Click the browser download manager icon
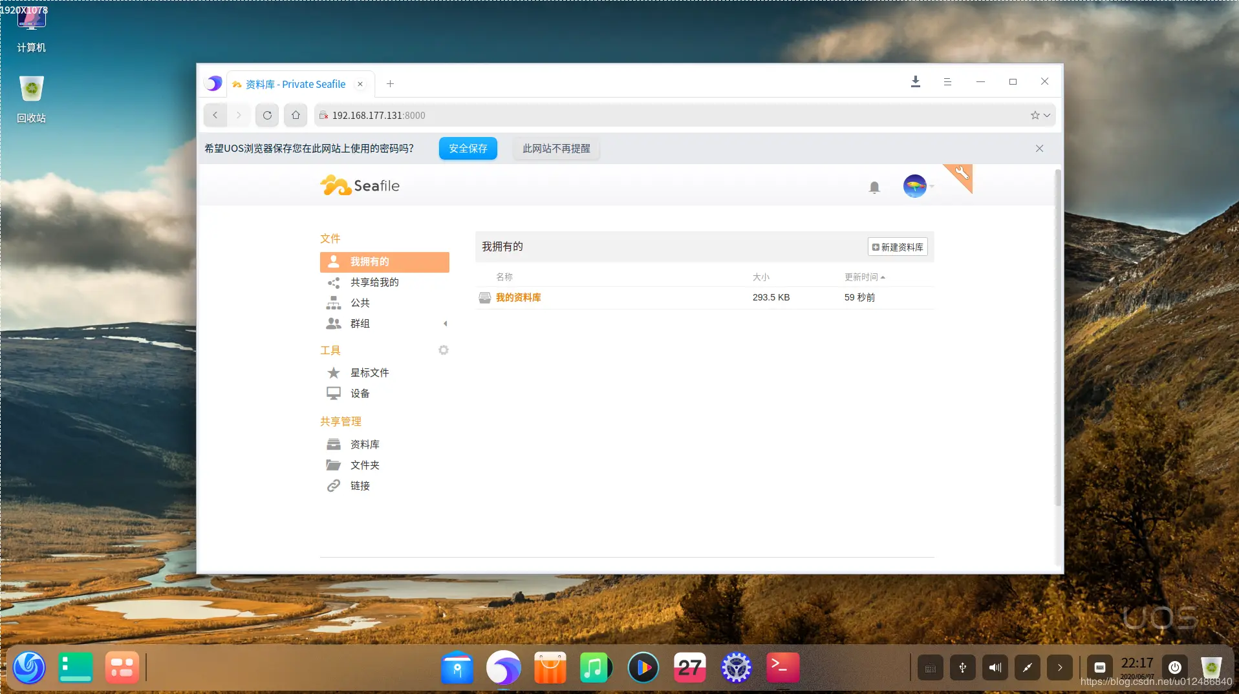1239x694 pixels. [x=915, y=81]
